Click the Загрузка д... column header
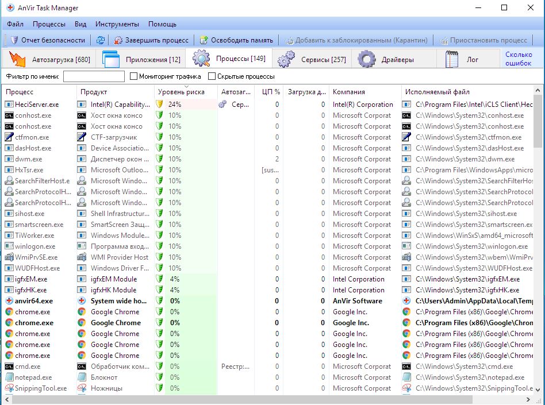The image size is (545, 405). click(x=306, y=92)
